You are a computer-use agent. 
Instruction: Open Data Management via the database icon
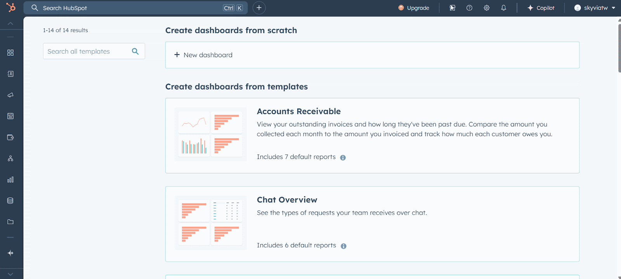click(10, 200)
